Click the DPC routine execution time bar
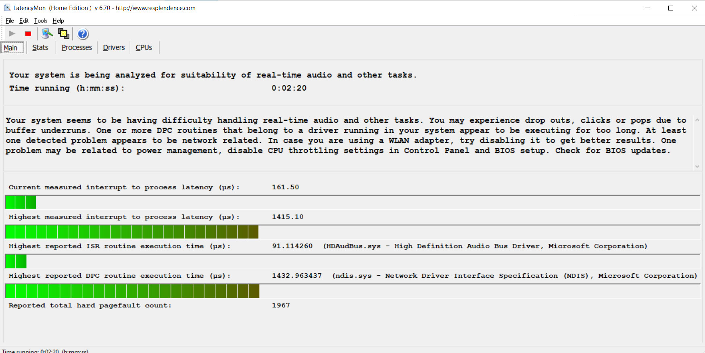 pos(352,291)
